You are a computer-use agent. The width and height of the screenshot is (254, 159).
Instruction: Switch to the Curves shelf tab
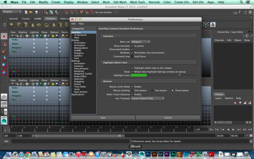[26, 19]
